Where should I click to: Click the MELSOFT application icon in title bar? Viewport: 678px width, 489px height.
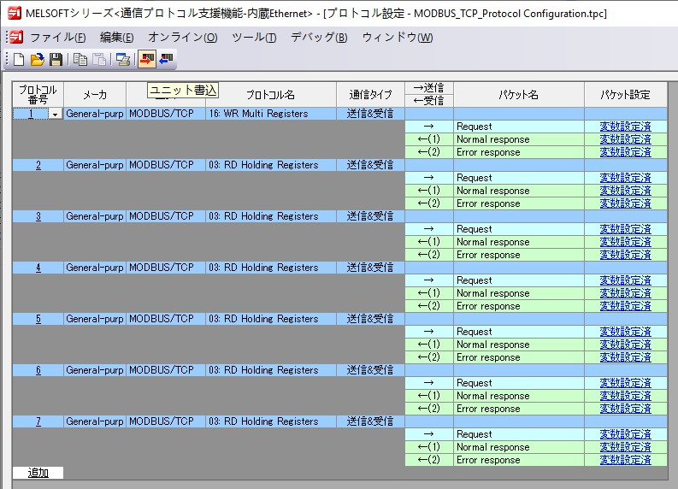(x=15, y=13)
